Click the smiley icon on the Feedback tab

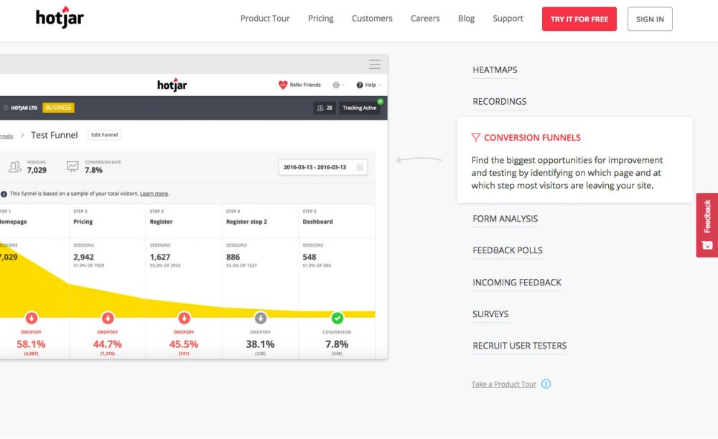coord(707,245)
